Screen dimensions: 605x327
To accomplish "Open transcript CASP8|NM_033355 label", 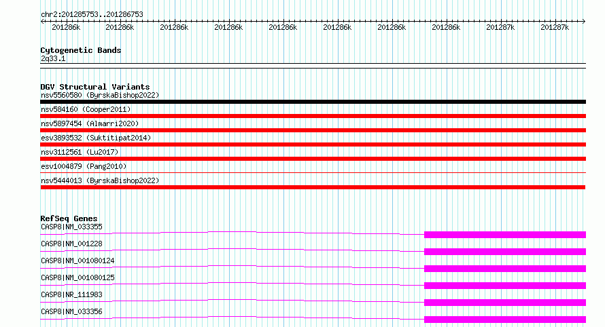I will 71,227.
